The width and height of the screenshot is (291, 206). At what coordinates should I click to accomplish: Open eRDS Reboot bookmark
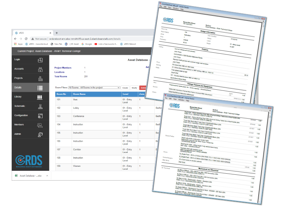point(128,44)
